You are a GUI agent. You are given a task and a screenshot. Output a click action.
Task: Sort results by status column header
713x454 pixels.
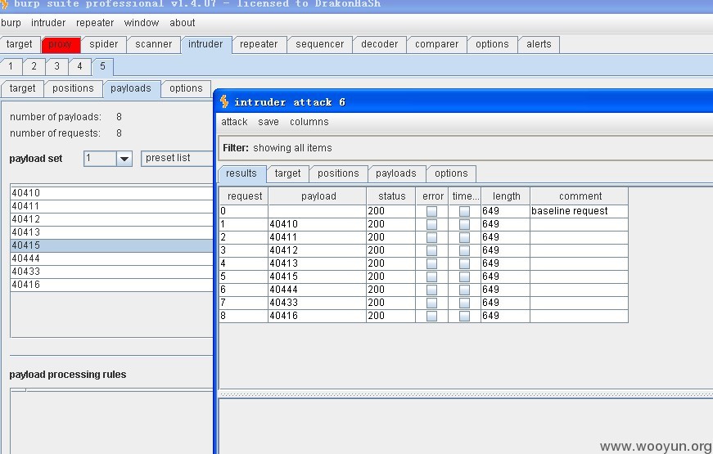391,196
